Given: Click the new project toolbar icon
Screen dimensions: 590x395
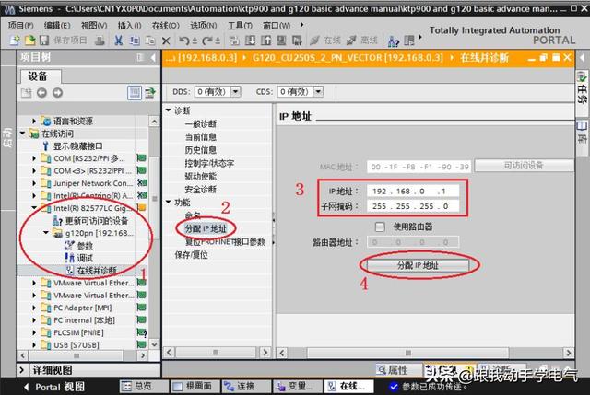Looking at the screenshot, I should pos(15,40).
